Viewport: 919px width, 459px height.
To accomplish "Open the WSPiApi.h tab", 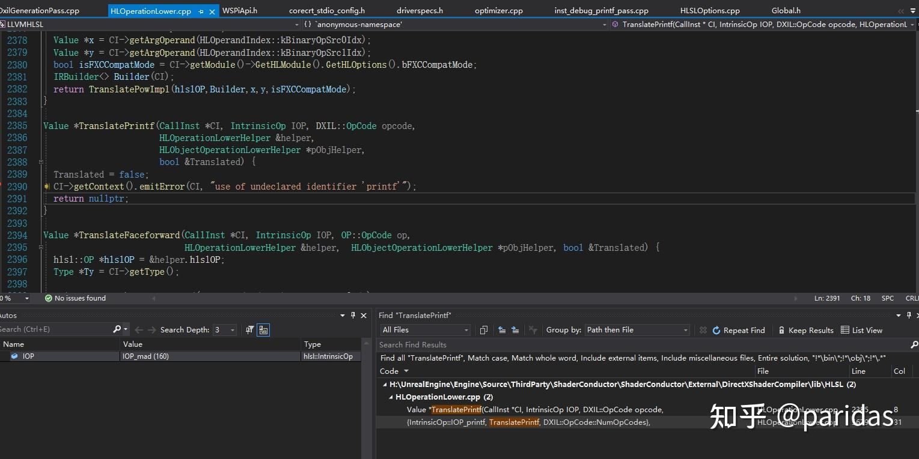I will pos(240,11).
